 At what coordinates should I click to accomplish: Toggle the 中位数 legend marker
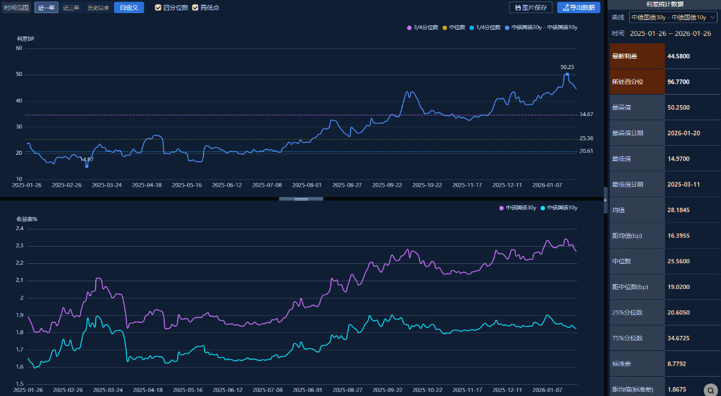444,28
